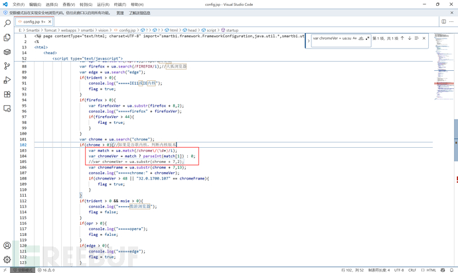This screenshot has height=273, width=458.
Task: Click the restricted mode status bar button
Action: point(23,270)
